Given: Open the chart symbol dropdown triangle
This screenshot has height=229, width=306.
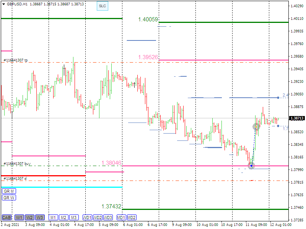Looking at the screenshot, I should pyautogui.click(x=3, y=4).
